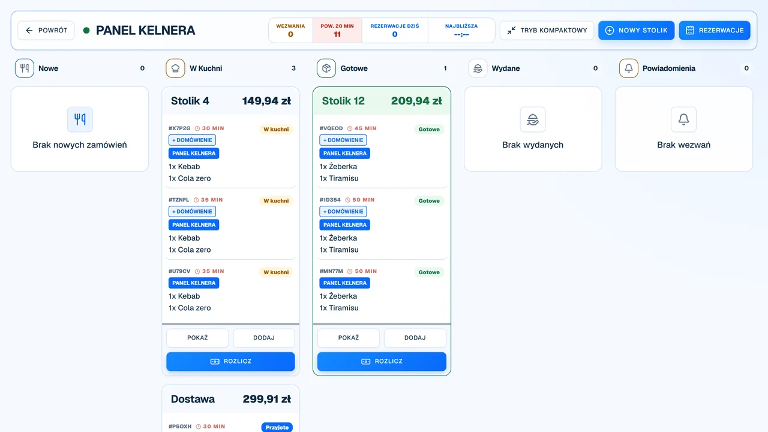Viewport: 768px width, 432px height.
Task: Select the Dostawa card header
Action: tap(230, 399)
